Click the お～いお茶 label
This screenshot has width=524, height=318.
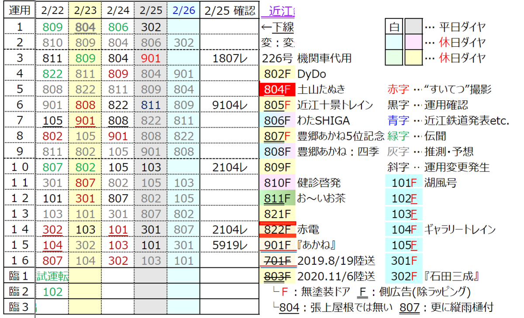(321, 198)
